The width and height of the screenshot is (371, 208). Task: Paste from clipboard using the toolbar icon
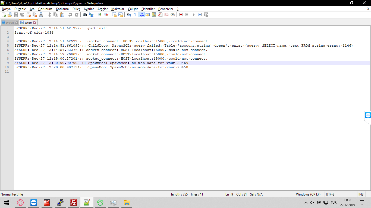point(62,15)
